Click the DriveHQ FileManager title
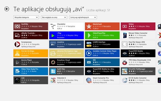Viewport: 161px width, 101px height. click(137, 69)
